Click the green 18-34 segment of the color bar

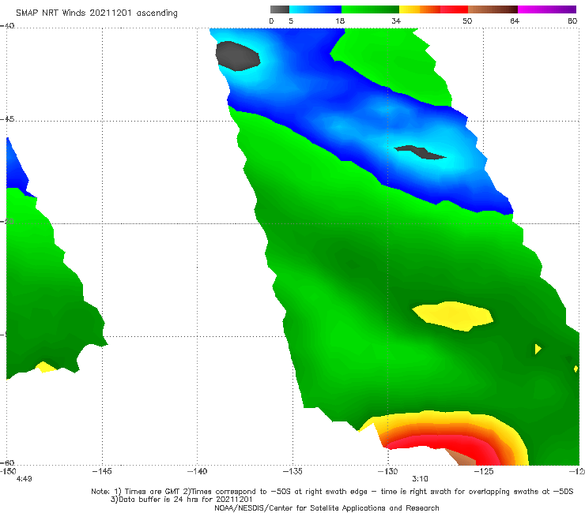point(370,9)
